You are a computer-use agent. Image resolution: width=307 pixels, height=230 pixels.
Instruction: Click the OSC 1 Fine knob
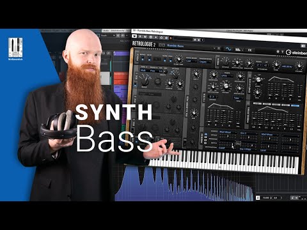click(x=180, y=84)
